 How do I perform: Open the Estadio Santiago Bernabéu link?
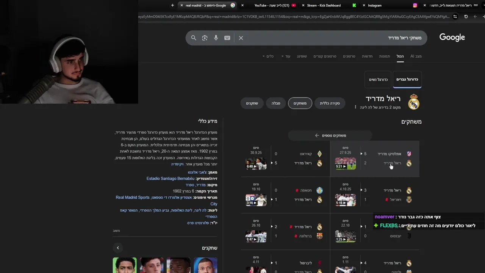171,179
